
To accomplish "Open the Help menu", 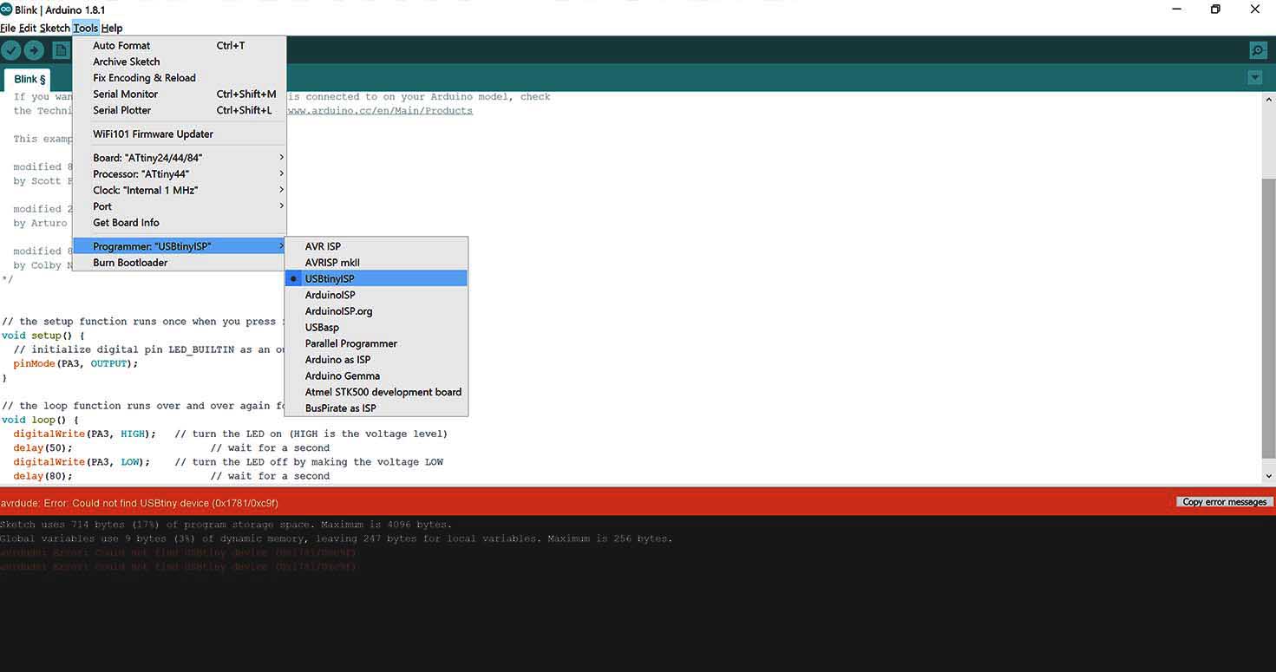I will click(x=112, y=28).
